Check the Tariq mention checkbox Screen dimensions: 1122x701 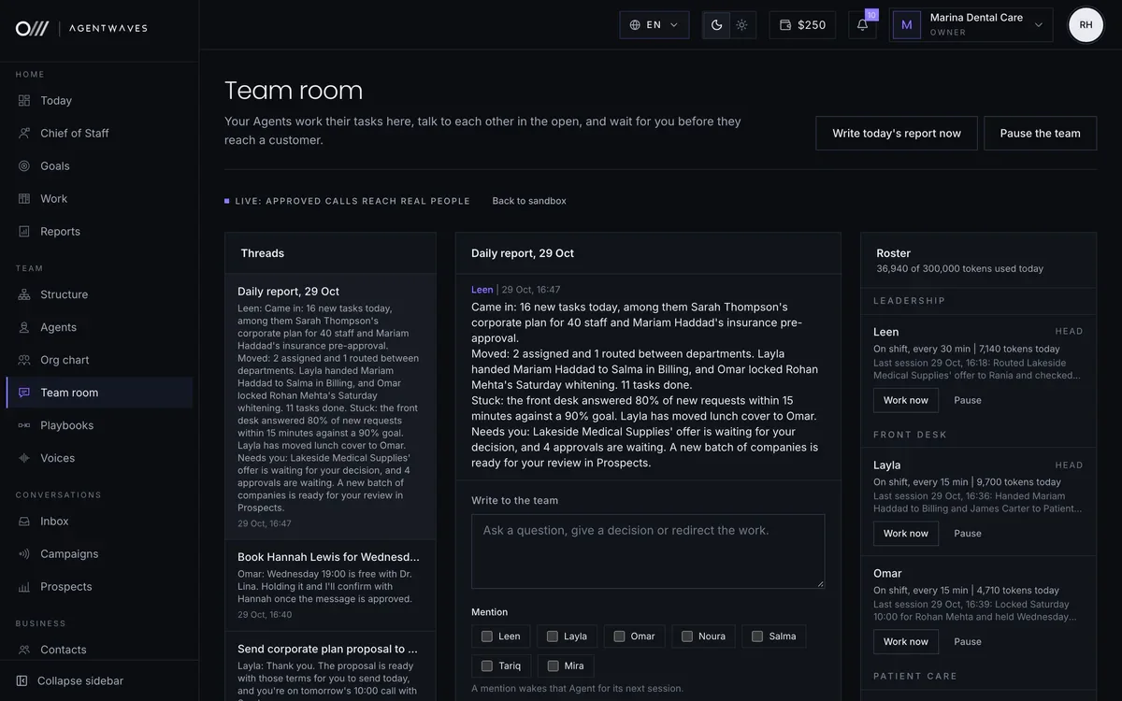[487, 666]
